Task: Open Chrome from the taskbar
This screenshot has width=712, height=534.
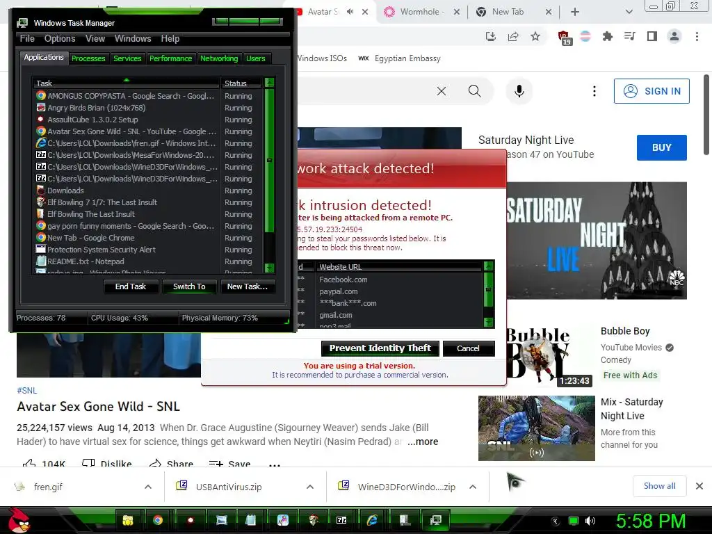Action: tap(158, 520)
